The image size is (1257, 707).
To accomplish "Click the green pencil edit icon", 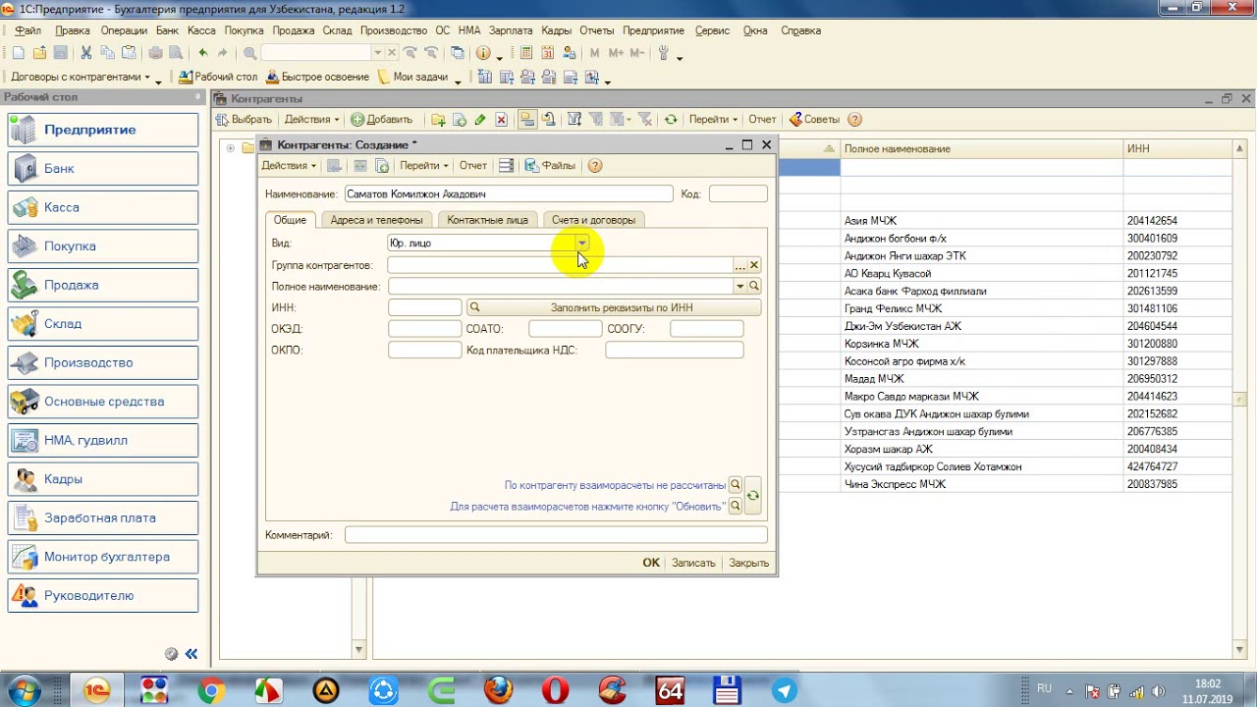I will (479, 120).
